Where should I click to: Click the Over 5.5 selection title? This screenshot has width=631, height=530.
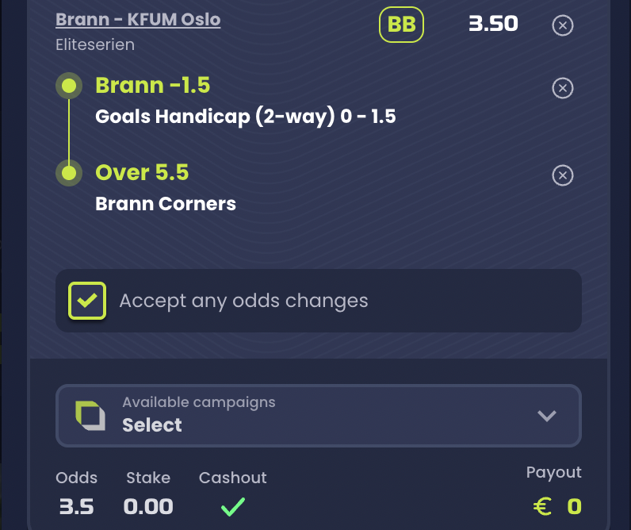[x=142, y=172]
